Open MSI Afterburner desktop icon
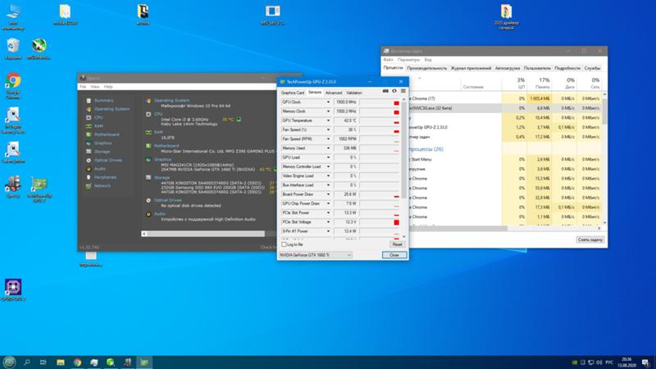 point(39,49)
